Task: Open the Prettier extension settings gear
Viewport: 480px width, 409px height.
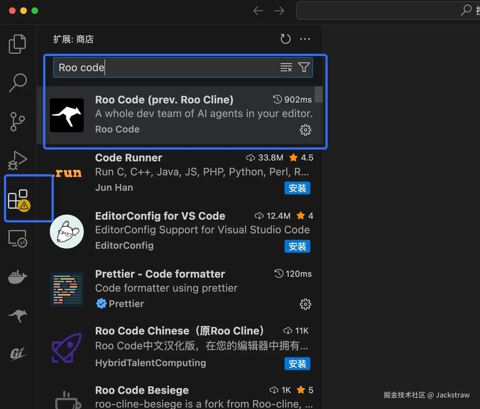Action: (x=305, y=304)
